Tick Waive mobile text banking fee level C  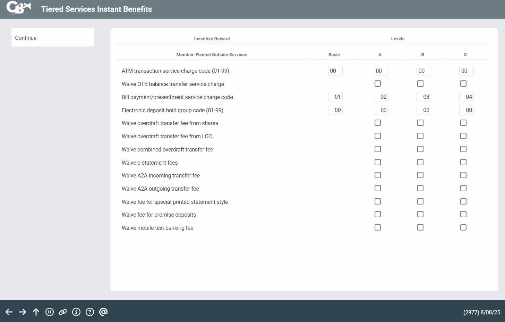click(463, 227)
